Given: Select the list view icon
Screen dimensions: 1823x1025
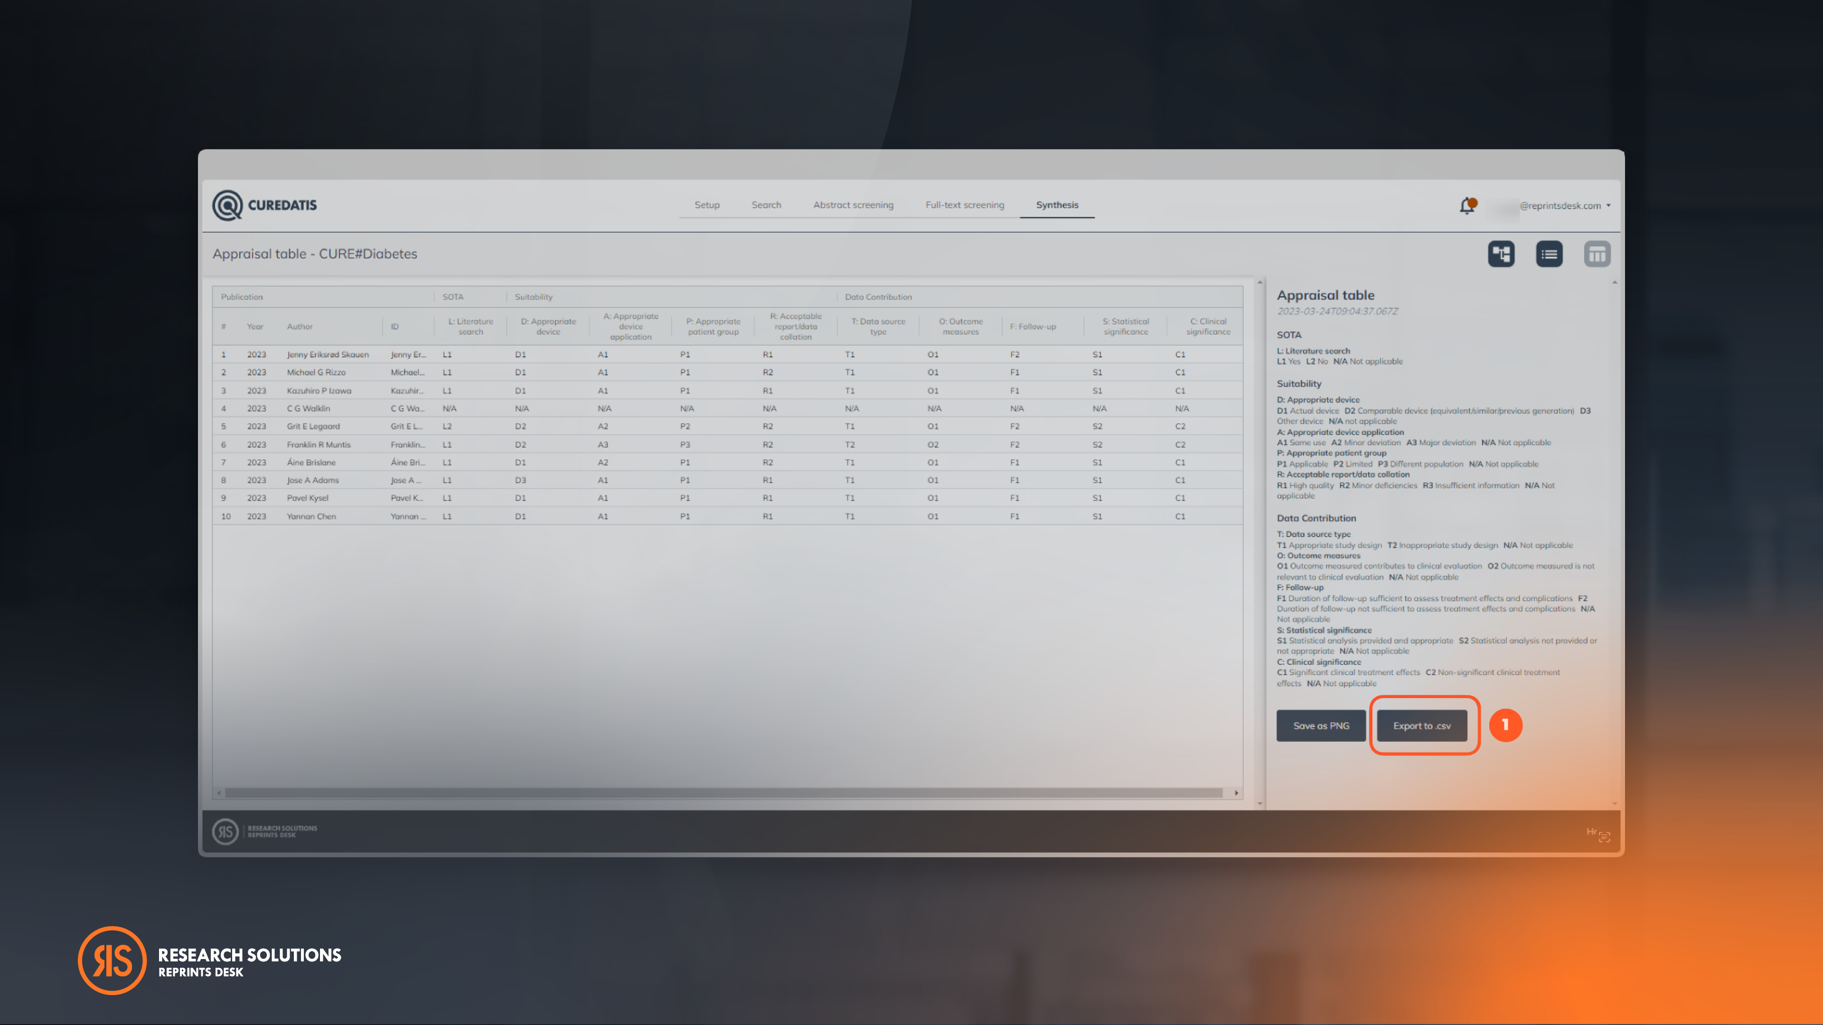Looking at the screenshot, I should [1549, 253].
